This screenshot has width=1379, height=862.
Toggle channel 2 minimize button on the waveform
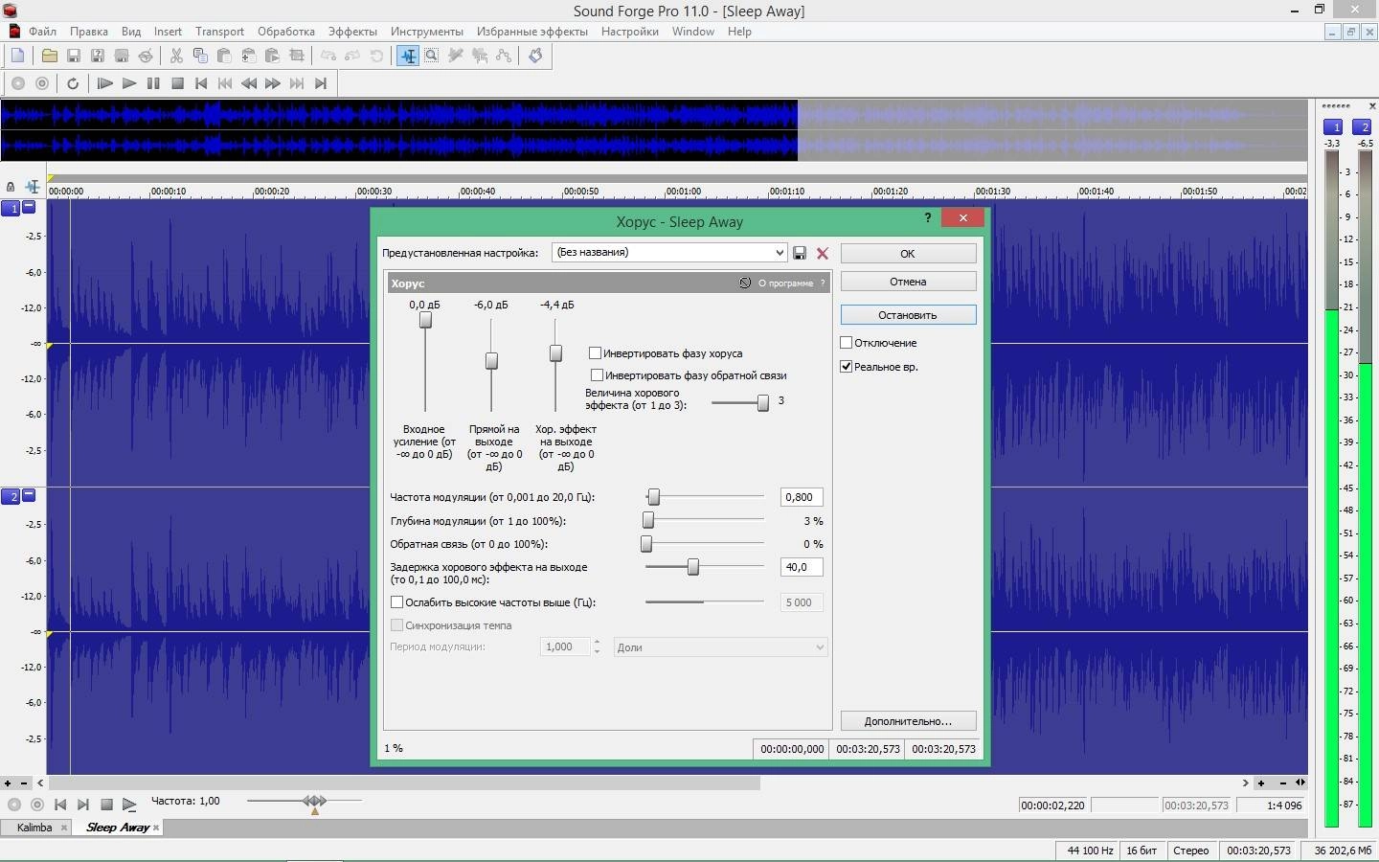coord(29,495)
